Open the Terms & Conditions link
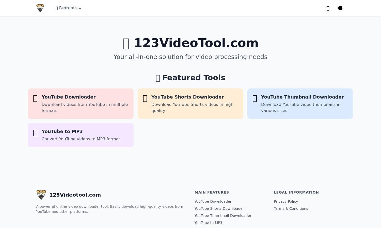 291,208
